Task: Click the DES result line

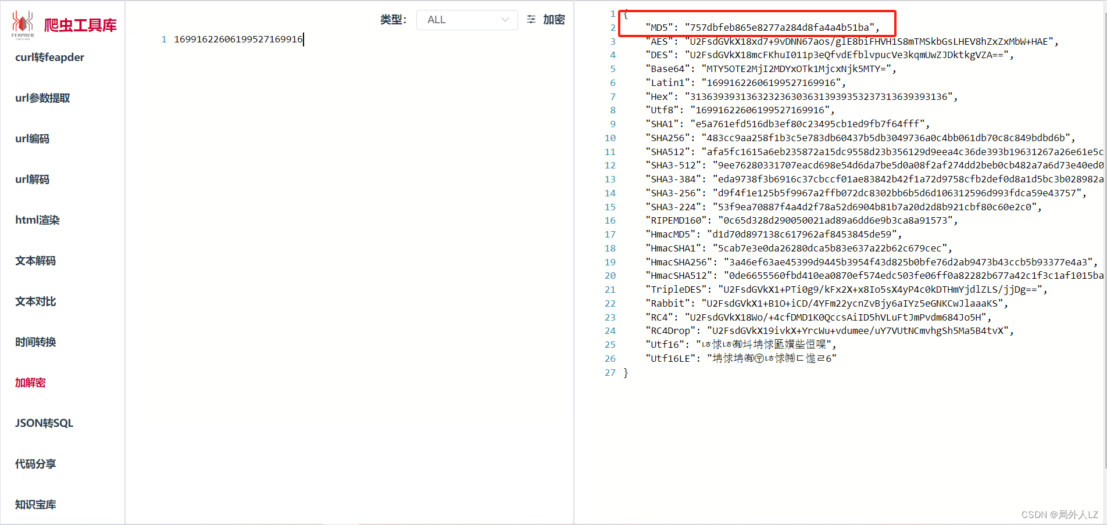Action: point(830,55)
